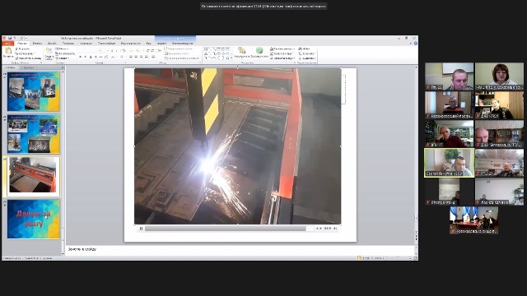Open the Arrange objects icon
527x296 pixels.
[x=241, y=51]
